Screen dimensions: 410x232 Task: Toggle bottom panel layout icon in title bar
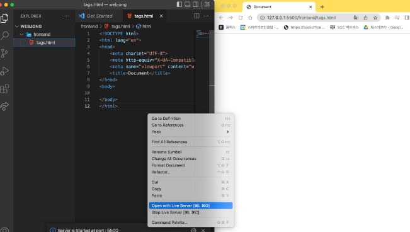coord(187,4)
